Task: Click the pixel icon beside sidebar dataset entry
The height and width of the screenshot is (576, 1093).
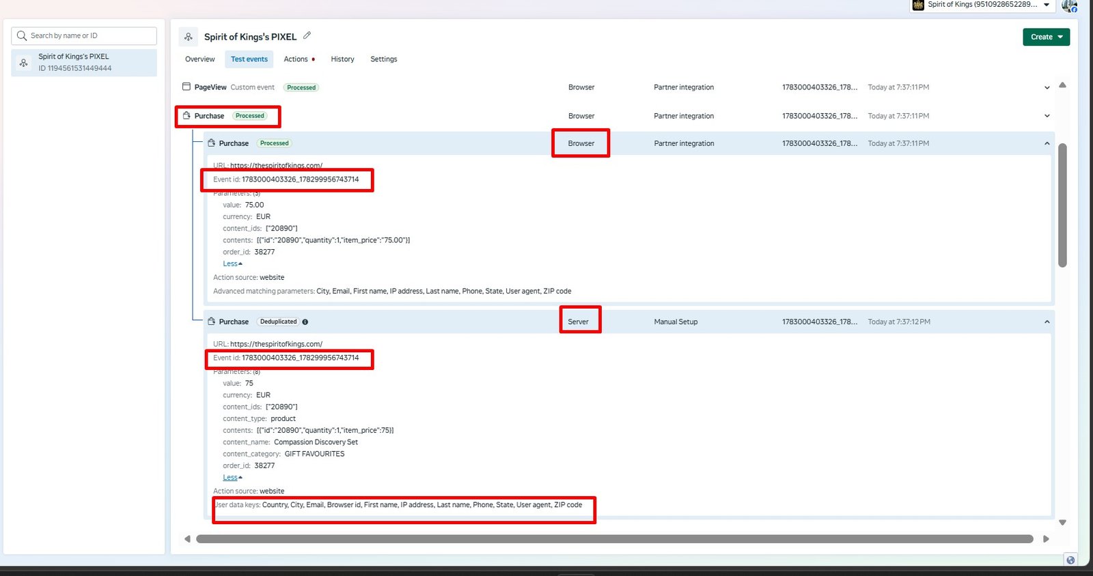Action: (x=24, y=63)
